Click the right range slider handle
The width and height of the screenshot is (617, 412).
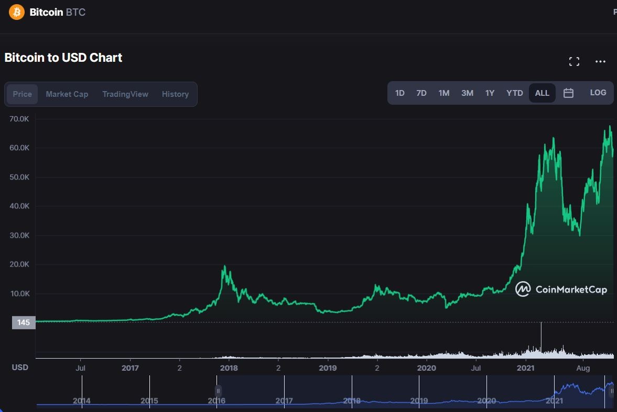(611, 391)
